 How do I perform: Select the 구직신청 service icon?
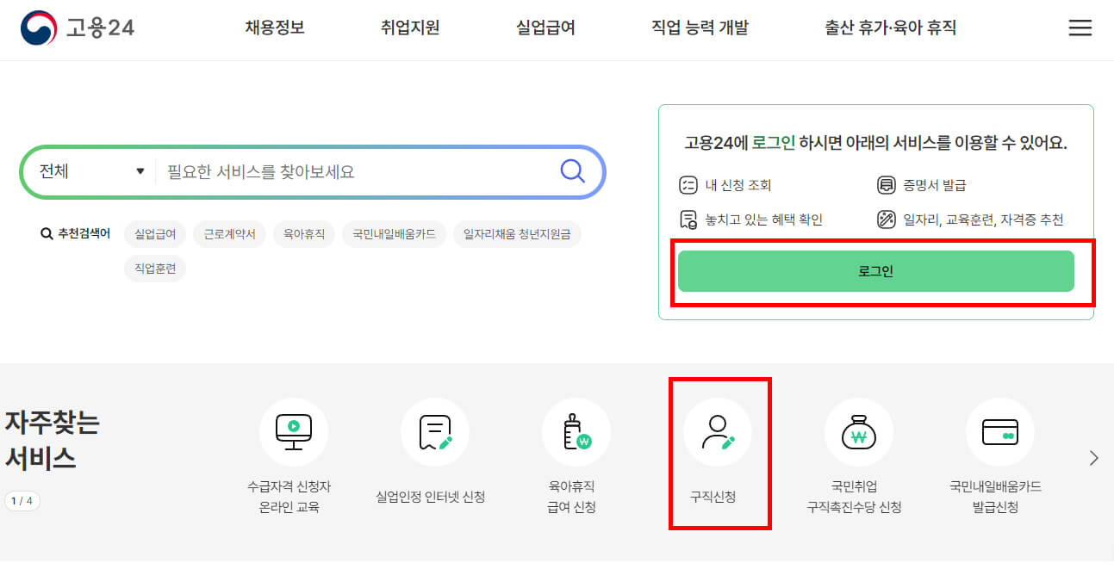coord(720,432)
